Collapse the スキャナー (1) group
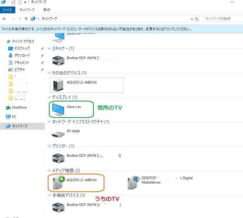Image resolution: width=243 pixels, height=218 pixels. (49, 48)
